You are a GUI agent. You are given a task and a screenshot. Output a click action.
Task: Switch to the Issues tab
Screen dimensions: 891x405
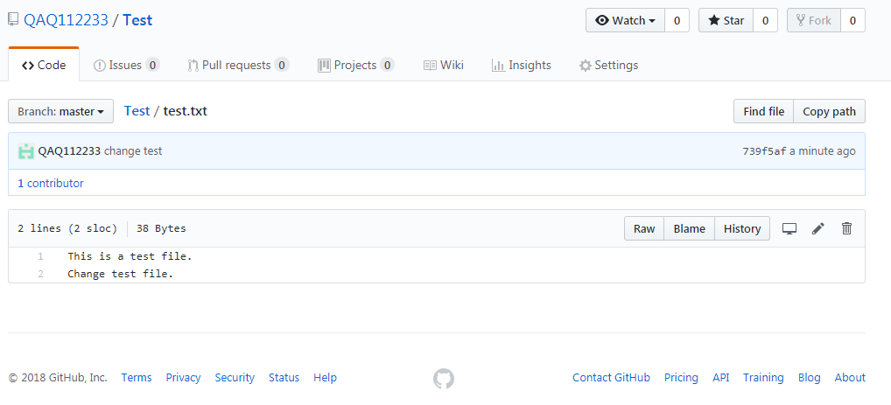coord(126,65)
